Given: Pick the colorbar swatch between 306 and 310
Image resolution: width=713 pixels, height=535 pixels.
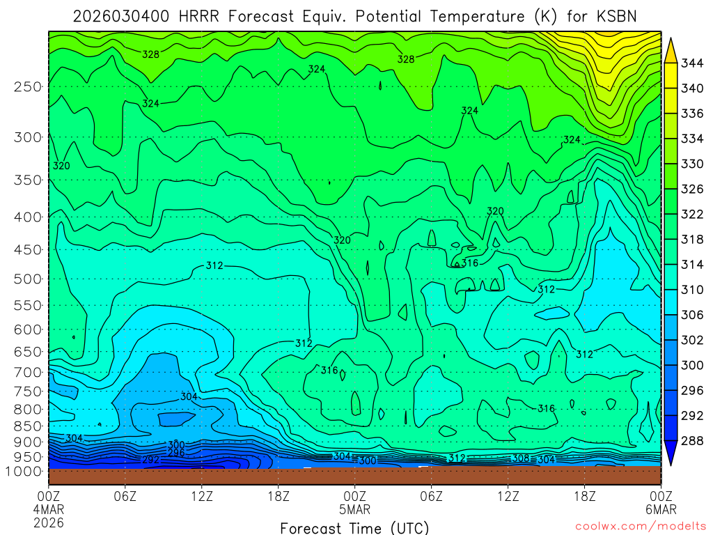Looking at the screenshot, I should (671, 302).
